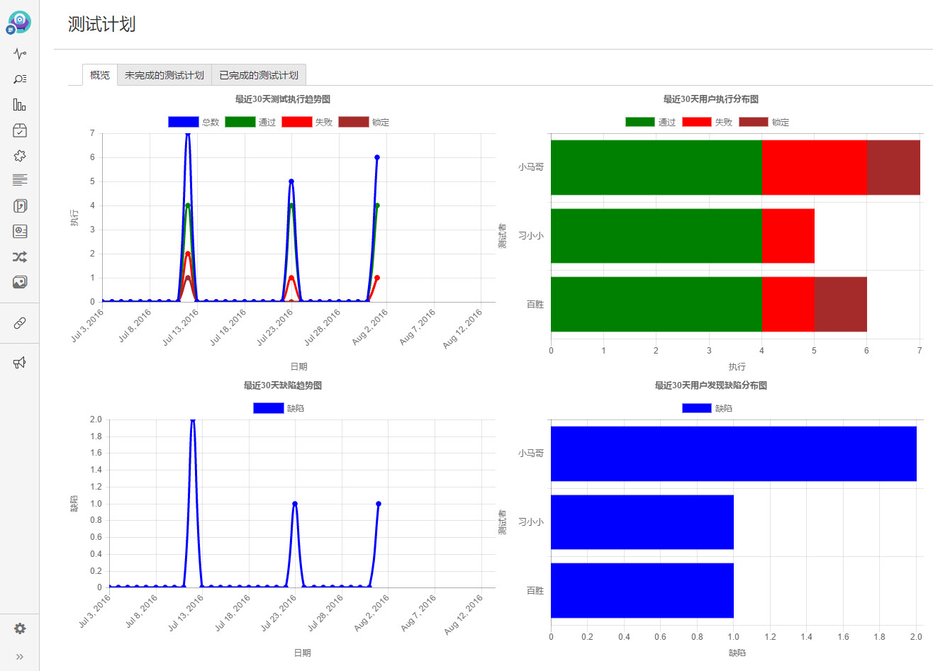Toggle the green 通过 legend swatch in execution trend chart
Screen dimensions: 933x671
(240, 122)
